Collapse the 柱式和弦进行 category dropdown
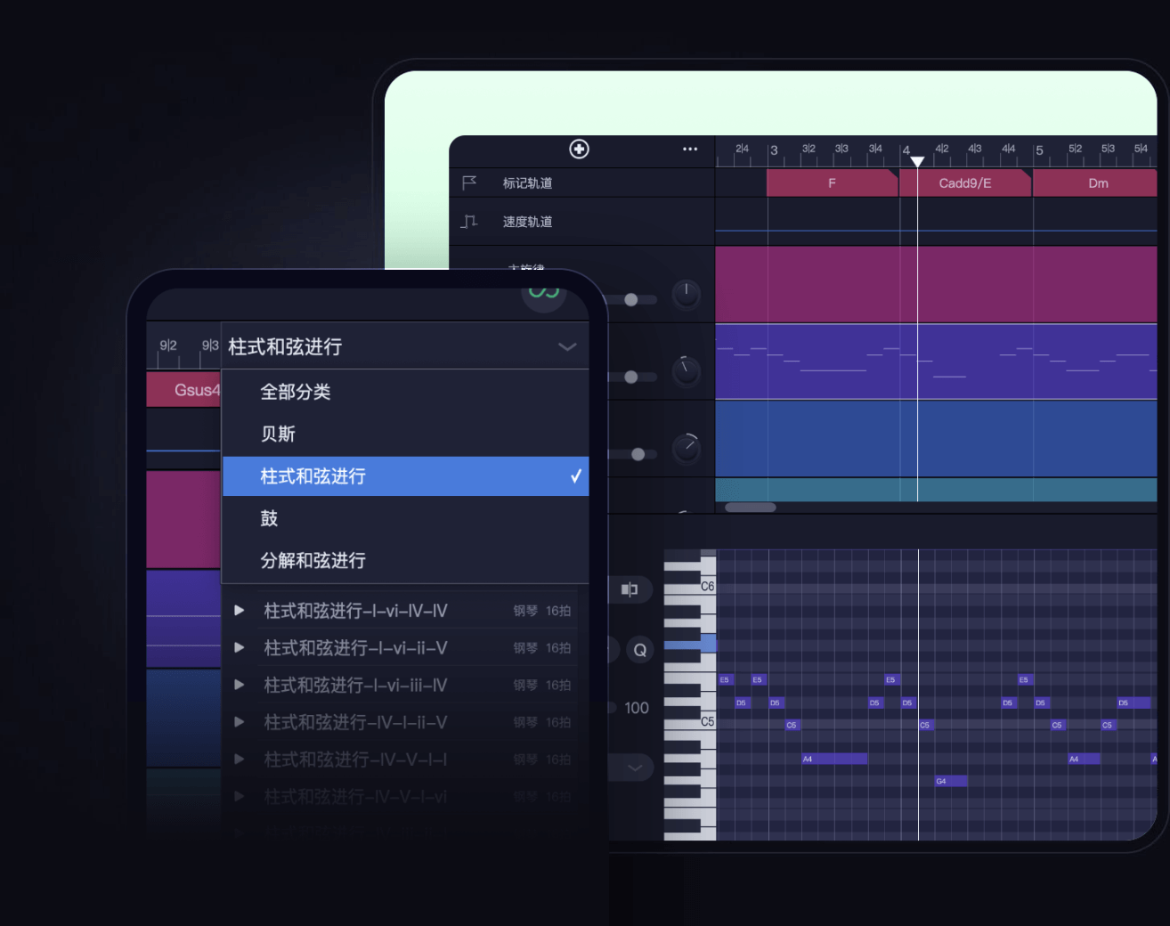The image size is (1170, 926). click(567, 347)
